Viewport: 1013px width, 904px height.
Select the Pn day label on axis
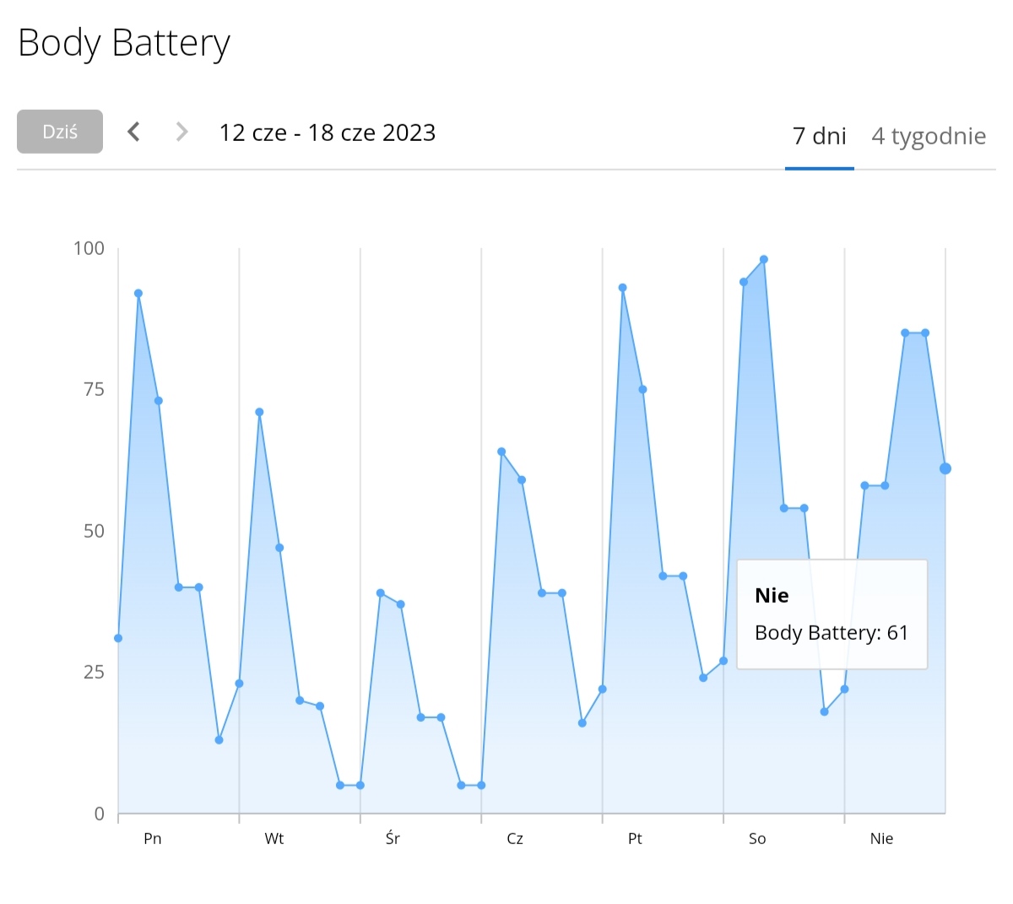coord(153,838)
